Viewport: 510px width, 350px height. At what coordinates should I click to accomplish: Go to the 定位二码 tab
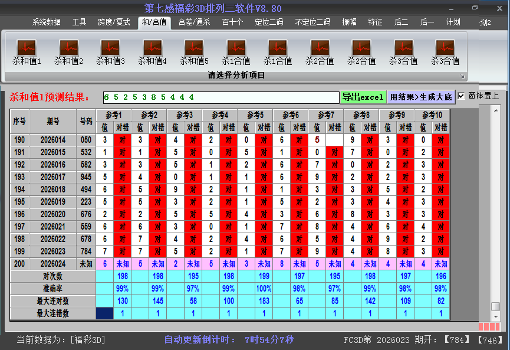tap(269, 22)
